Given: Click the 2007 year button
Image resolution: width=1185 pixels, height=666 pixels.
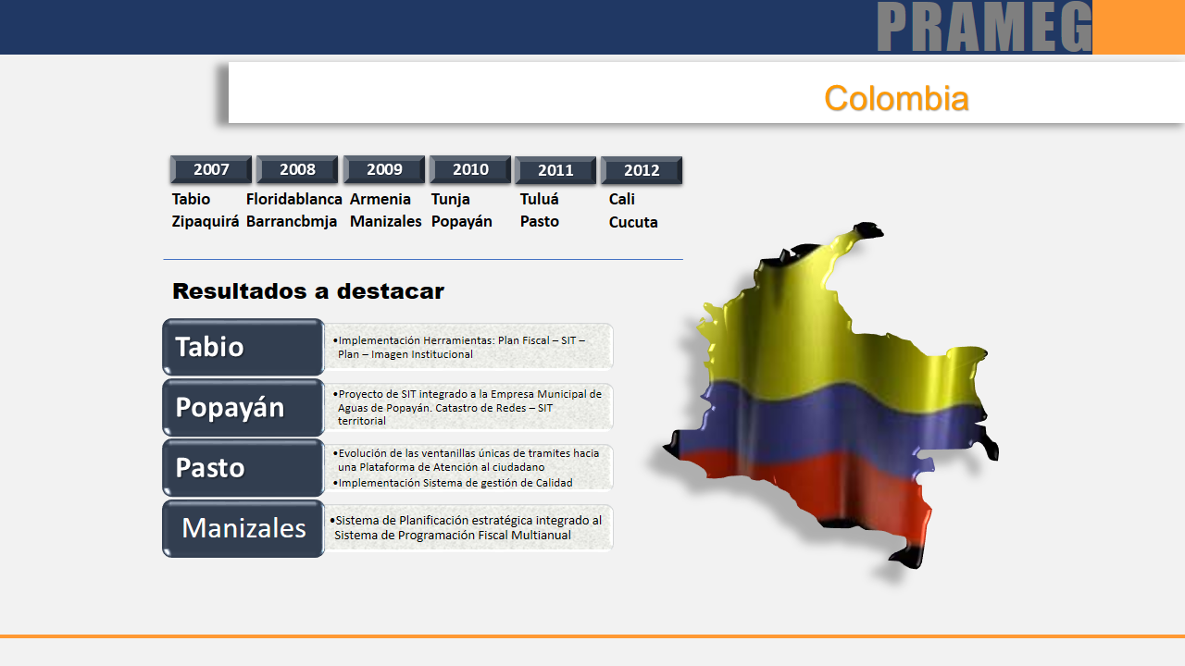Looking at the screenshot, I should point(211,170).
